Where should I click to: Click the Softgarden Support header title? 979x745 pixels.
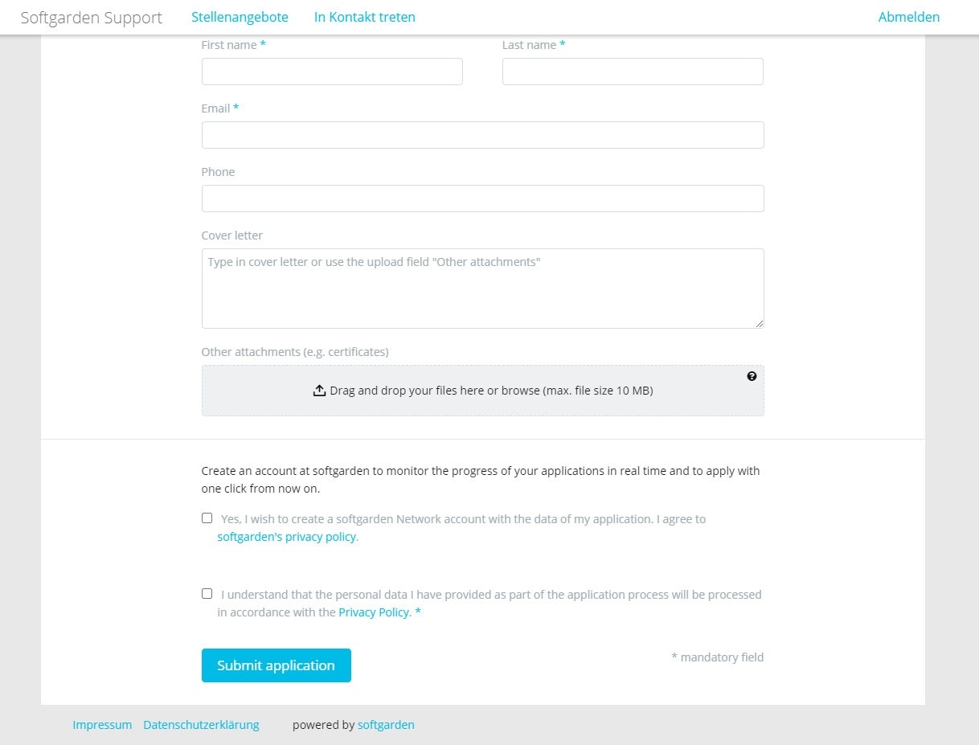(91, 18)
